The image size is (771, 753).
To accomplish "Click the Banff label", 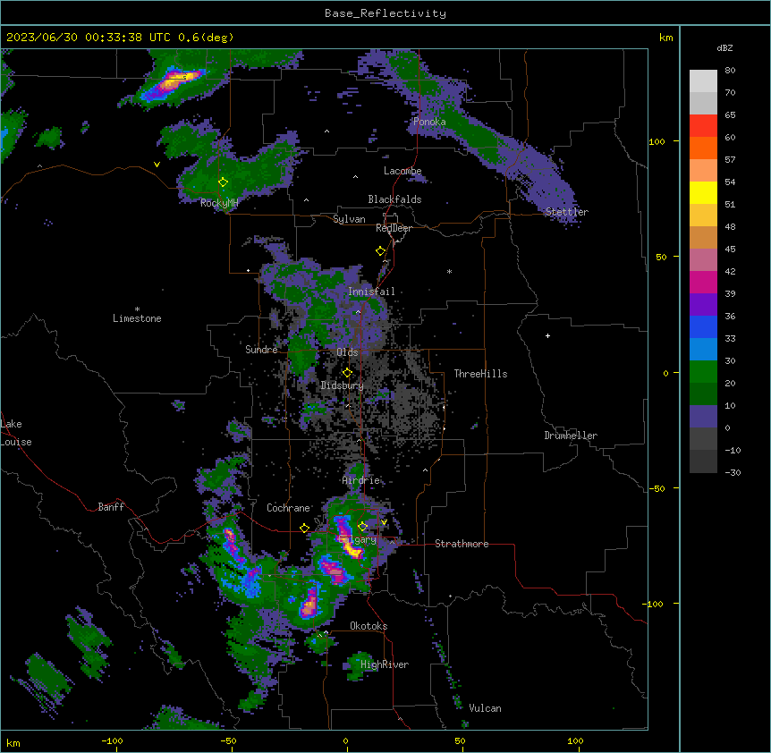I will [111, 507].
